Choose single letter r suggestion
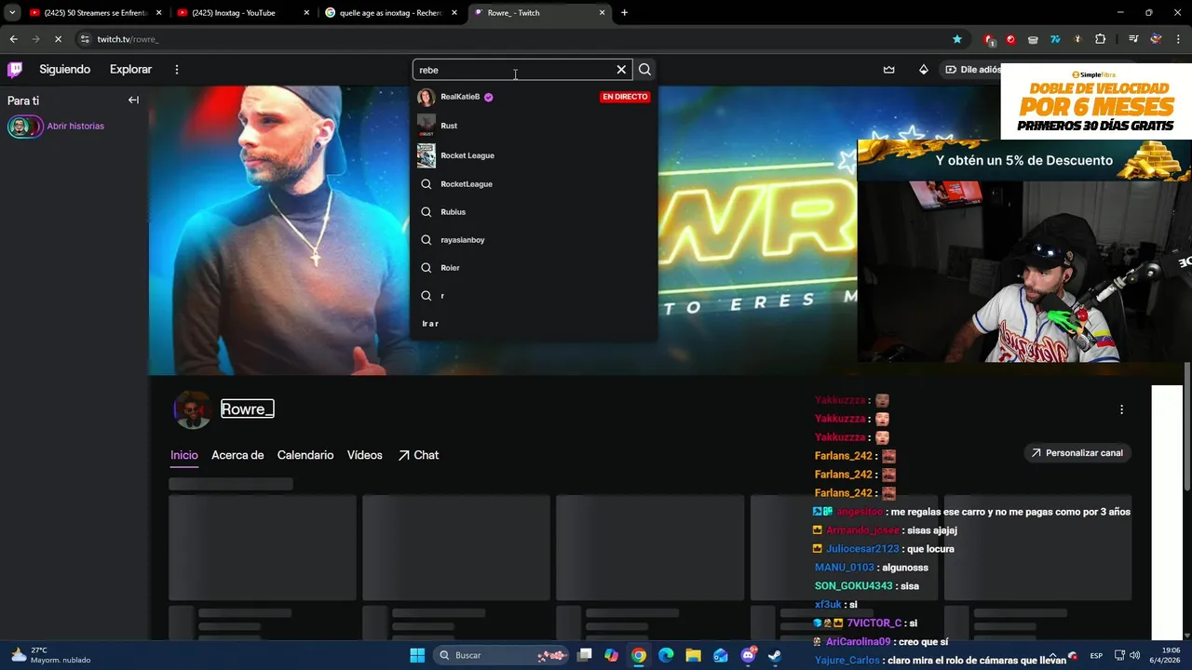The image size is (1192, 670). coord(534,296)
